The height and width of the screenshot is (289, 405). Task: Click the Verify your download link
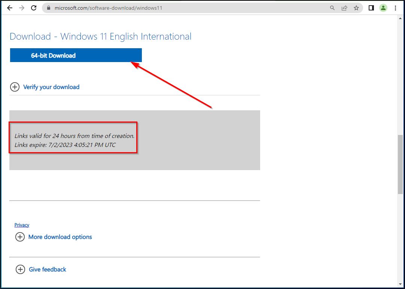51,87
